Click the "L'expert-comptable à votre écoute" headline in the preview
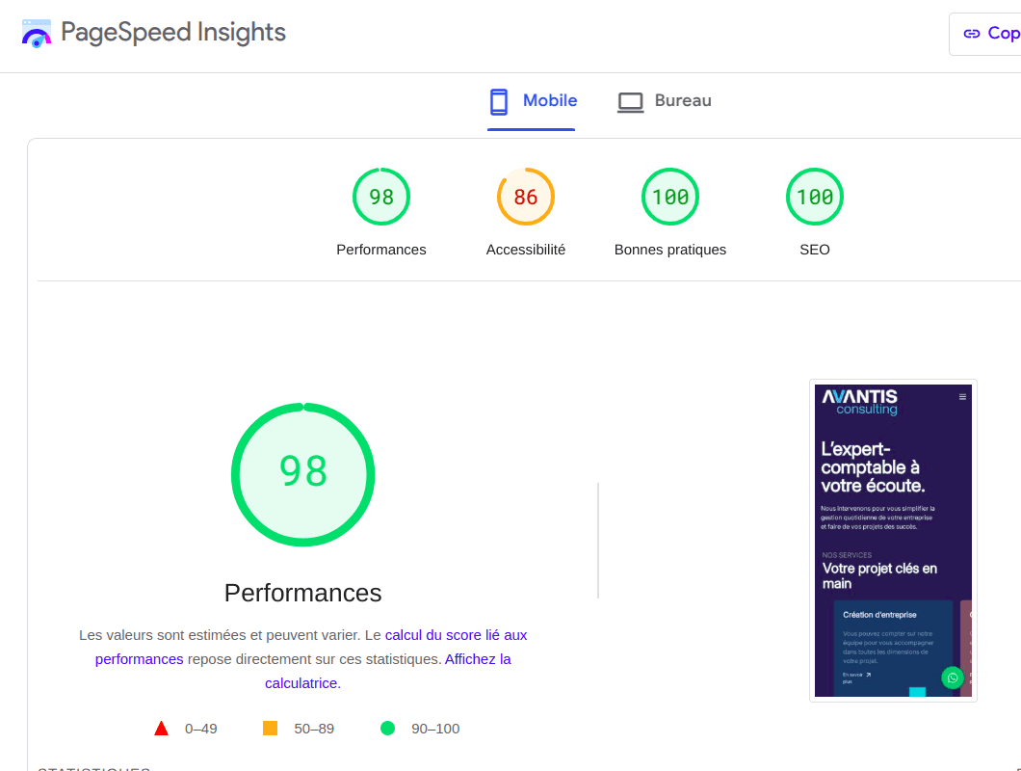Image resolution: width=1021 pixels, height=771 pixels. pos(872,467)
